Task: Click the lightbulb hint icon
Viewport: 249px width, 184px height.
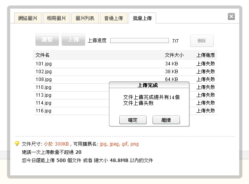Action: 17,144
